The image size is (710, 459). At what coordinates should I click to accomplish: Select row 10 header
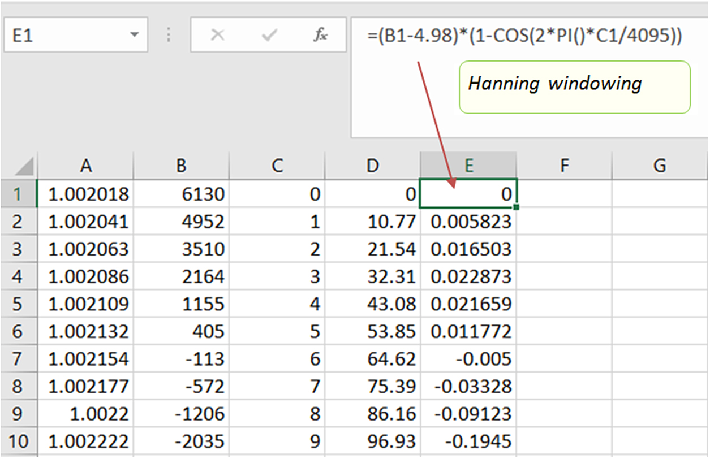click(18, 441)
